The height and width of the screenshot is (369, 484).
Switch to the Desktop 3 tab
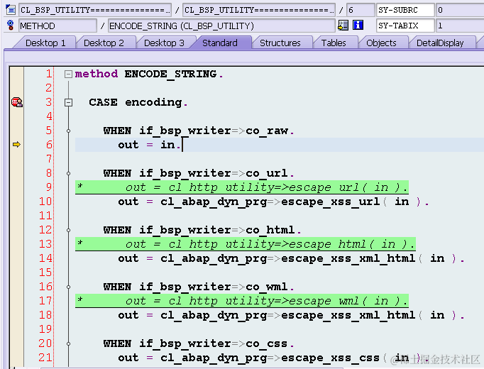164,43
